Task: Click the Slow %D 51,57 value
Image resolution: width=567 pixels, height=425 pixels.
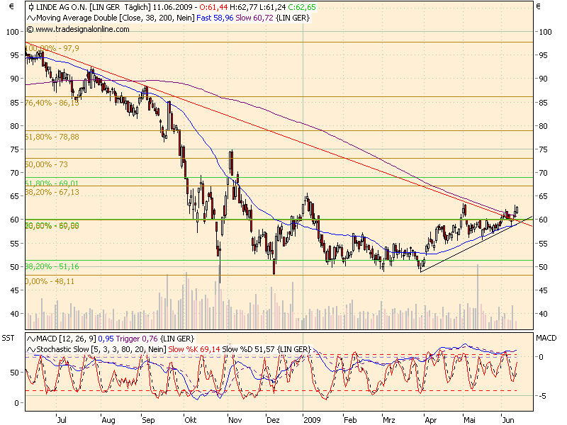Action: [x=249, y=349]
